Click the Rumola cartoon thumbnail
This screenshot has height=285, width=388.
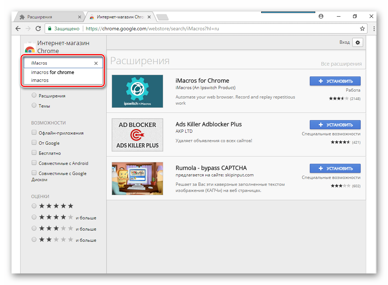[x=137, y=179]
